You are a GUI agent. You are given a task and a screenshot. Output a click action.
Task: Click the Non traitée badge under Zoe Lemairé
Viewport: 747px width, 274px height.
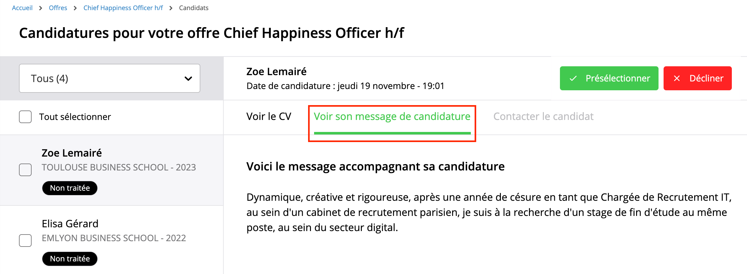point(70,188)
